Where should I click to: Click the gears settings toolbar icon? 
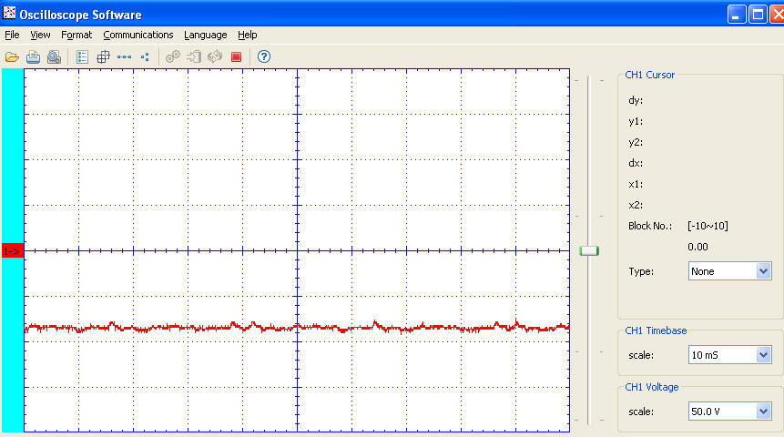(173, 56)
